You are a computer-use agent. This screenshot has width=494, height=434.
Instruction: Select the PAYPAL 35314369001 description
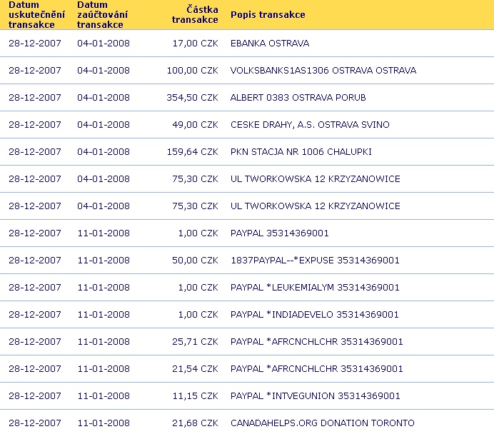(279, 233)
